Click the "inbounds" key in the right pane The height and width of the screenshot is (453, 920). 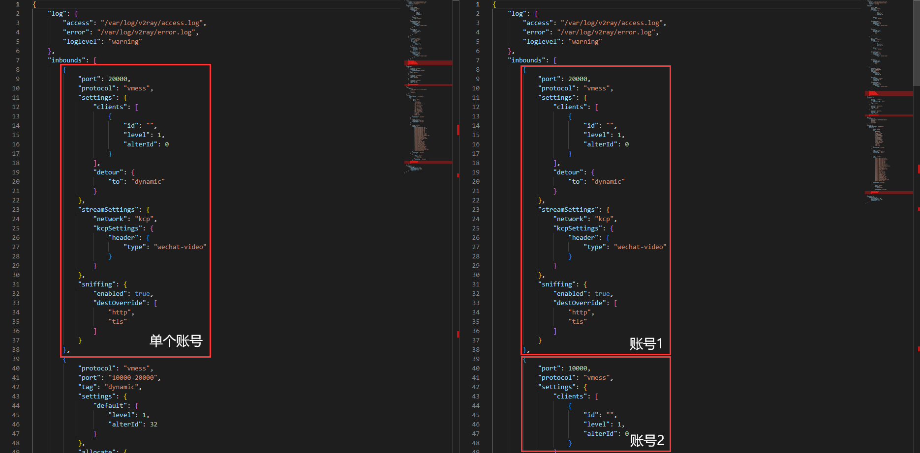(x=526, y=60)
